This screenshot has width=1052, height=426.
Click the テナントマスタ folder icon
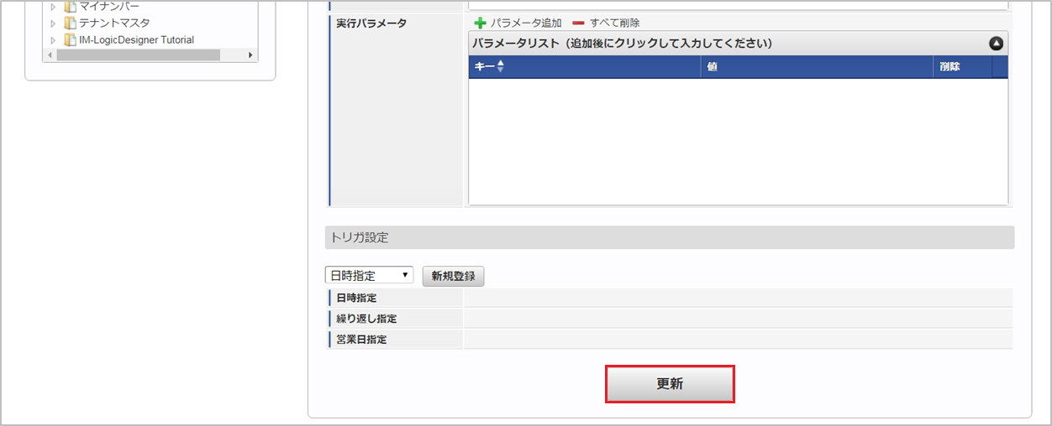click(70, 23)
